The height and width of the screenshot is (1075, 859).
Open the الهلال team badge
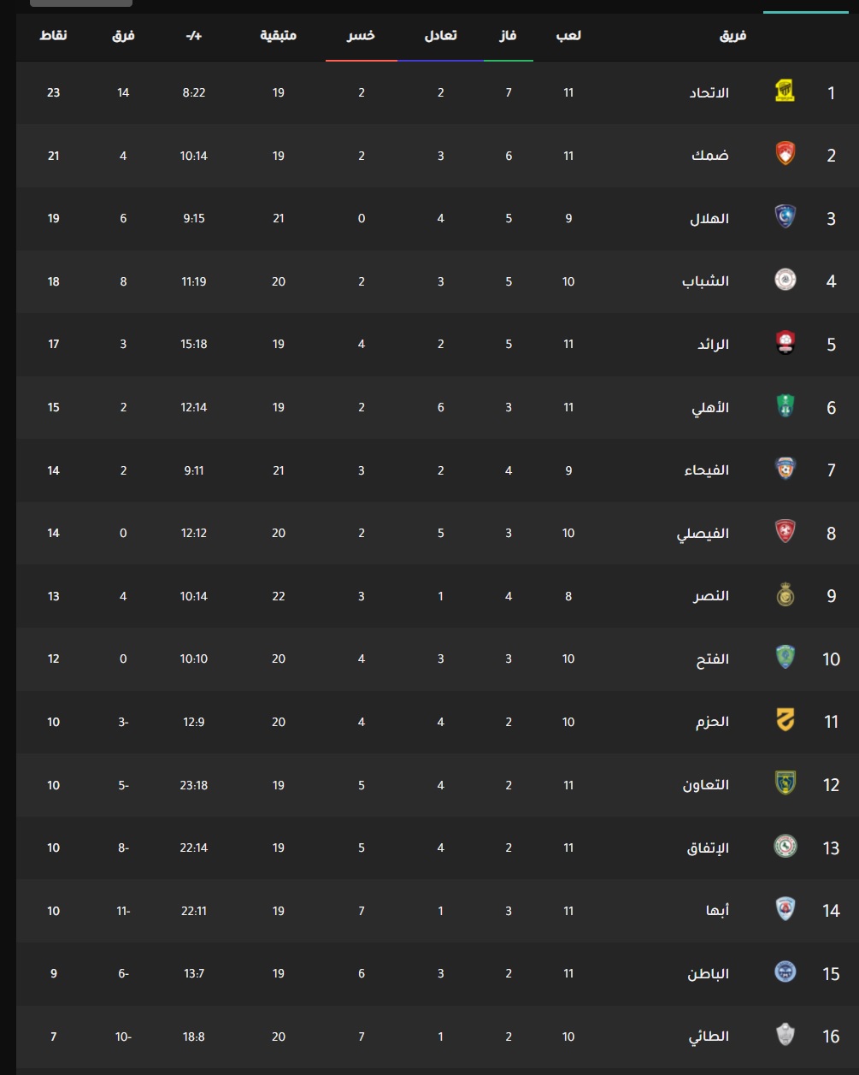pyautogui.click(x=785, y=217)
